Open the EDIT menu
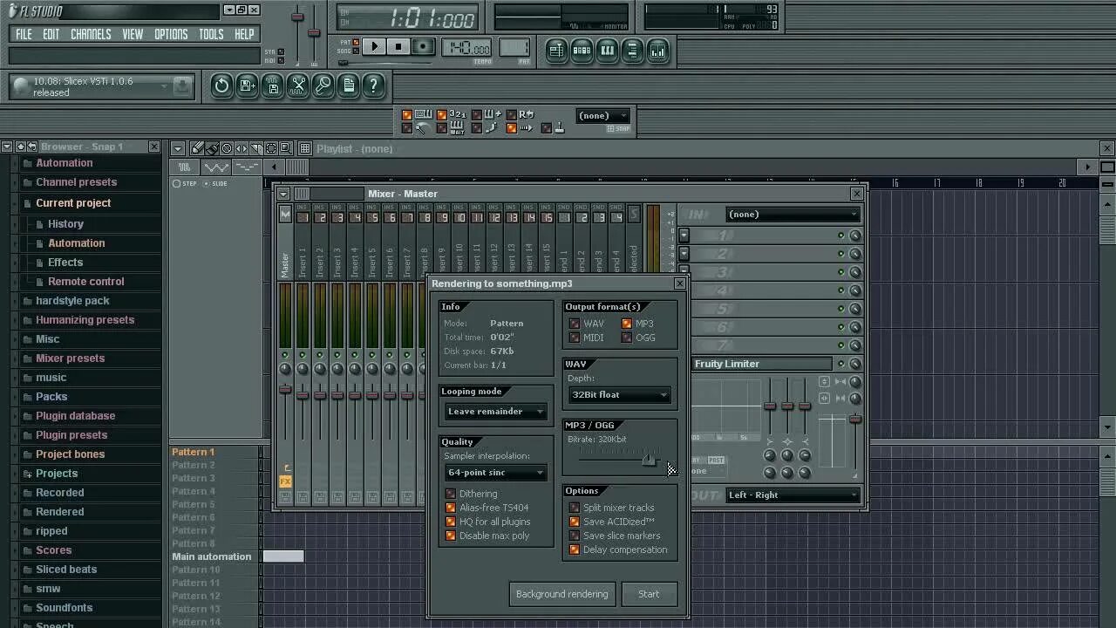Screen dimensions: 1116x628 (x=51, y=34)
